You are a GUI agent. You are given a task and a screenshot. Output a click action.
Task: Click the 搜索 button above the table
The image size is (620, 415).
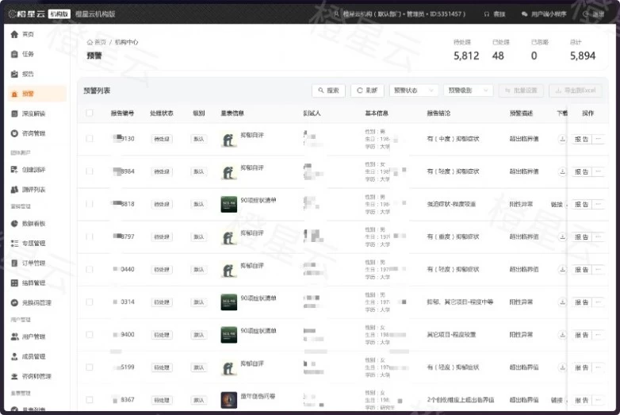[328, 90]
